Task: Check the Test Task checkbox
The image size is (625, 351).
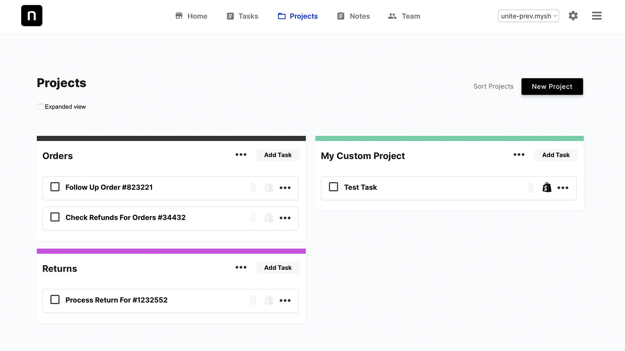Action: pyautogui.click(x=334, y=187)
